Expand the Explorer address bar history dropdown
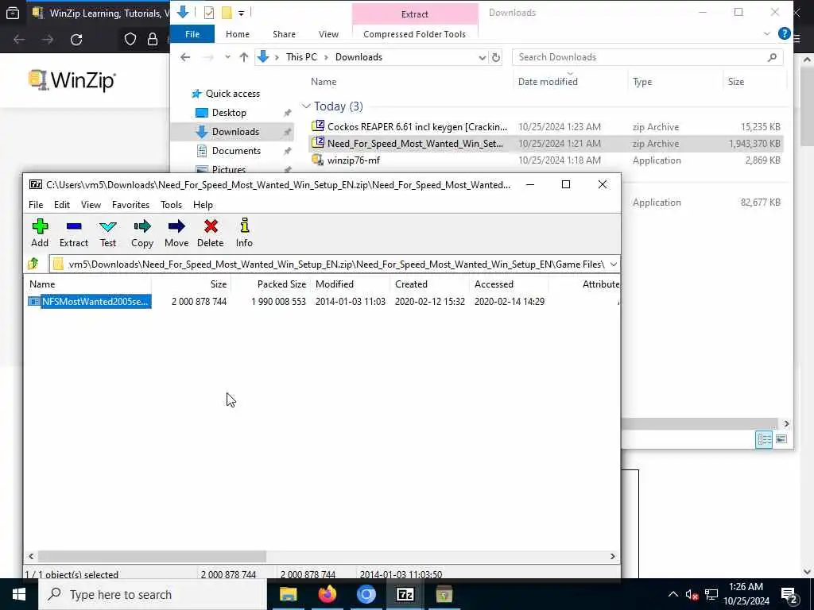 [x=482, y=57]
